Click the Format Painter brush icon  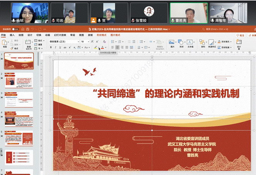(x=12, y=49)
